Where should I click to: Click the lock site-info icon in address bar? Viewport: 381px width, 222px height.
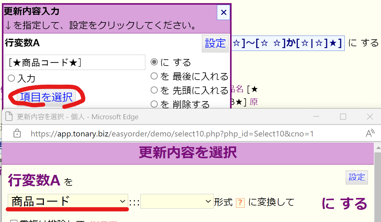pos(17,134)
